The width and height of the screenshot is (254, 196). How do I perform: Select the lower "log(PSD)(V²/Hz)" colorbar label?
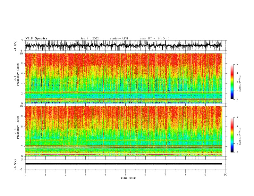(x=240, y=136)
